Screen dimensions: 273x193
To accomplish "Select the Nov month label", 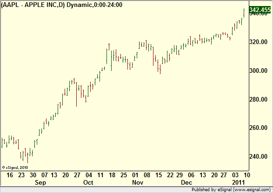I will [138, 183].
